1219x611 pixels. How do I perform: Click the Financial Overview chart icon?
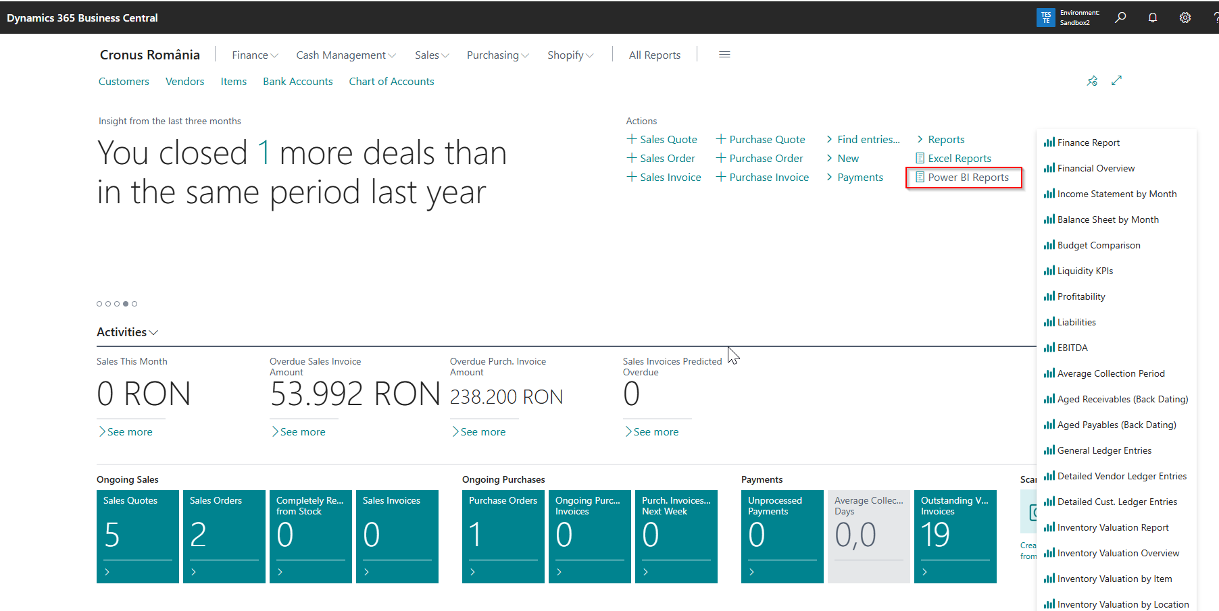(x=1049, y=168)
